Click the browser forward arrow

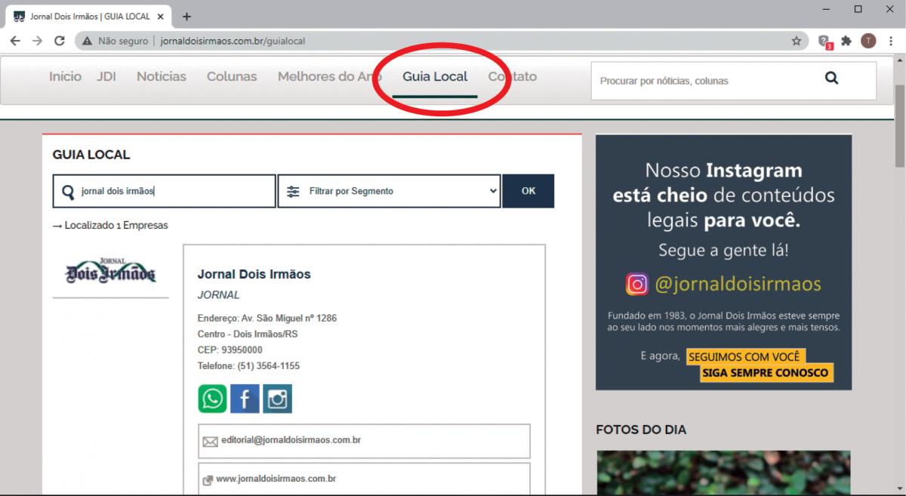(x=37, y=42)
